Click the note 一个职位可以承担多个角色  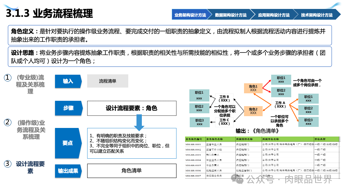coord(279,121)
